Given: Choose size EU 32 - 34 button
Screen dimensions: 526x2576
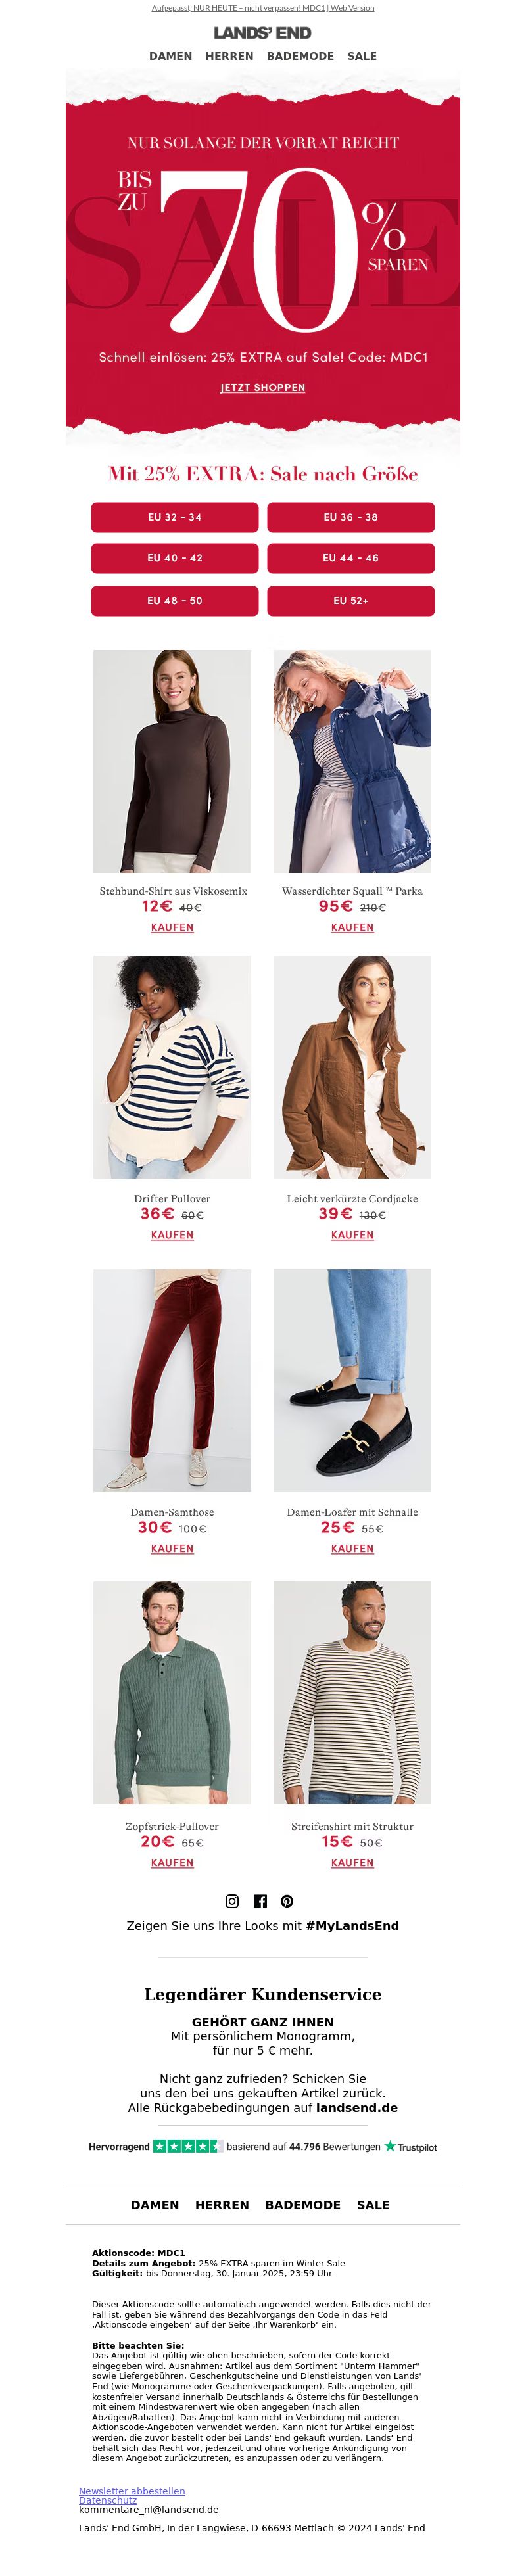Looking at the screenshot, I should [x=175, y=517].
